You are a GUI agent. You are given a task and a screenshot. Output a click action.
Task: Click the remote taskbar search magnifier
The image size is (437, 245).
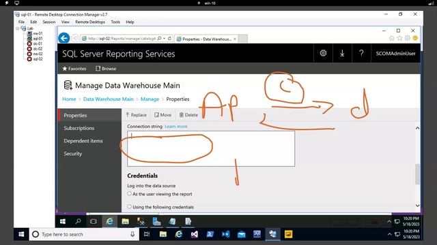pos(78,221)
